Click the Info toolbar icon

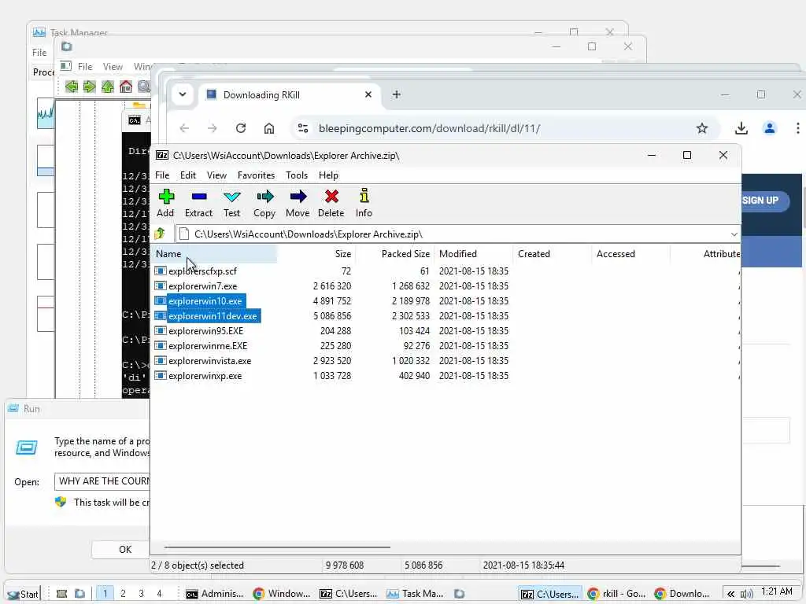pos(364,204)
